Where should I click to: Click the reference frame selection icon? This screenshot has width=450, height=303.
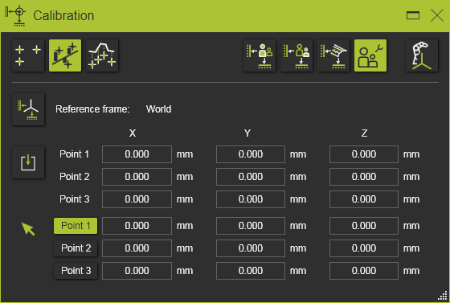tap(28, 109)
